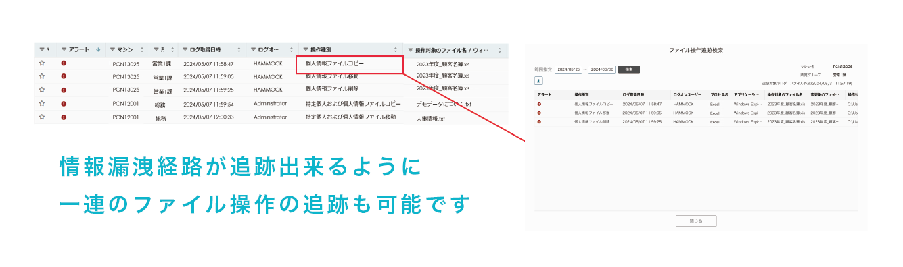Star the Administrator row at 11:59:54
The image size is (903, 267).
tap(42, 103)
